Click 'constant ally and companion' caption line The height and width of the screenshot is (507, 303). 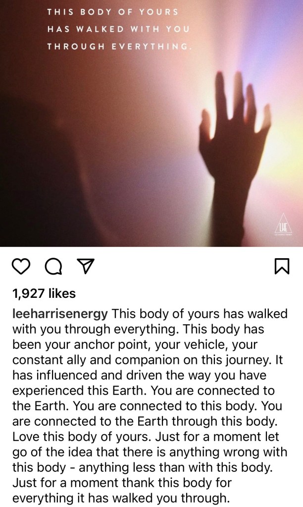[x=148, y=360]
